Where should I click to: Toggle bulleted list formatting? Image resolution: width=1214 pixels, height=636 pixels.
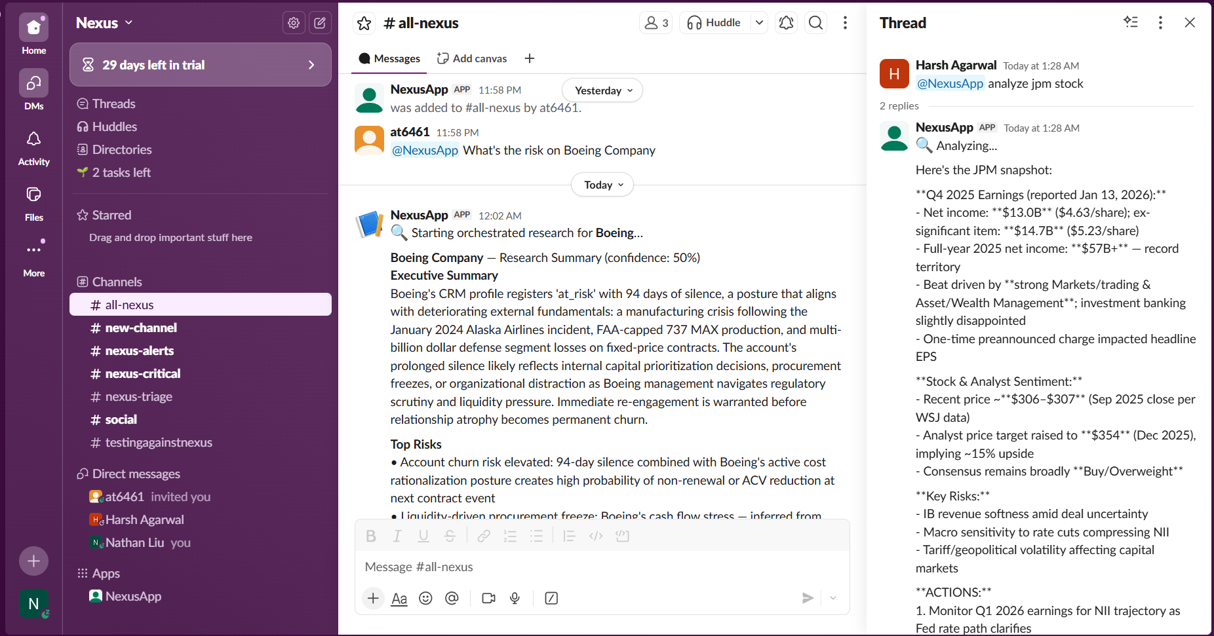tap(536, 536)
